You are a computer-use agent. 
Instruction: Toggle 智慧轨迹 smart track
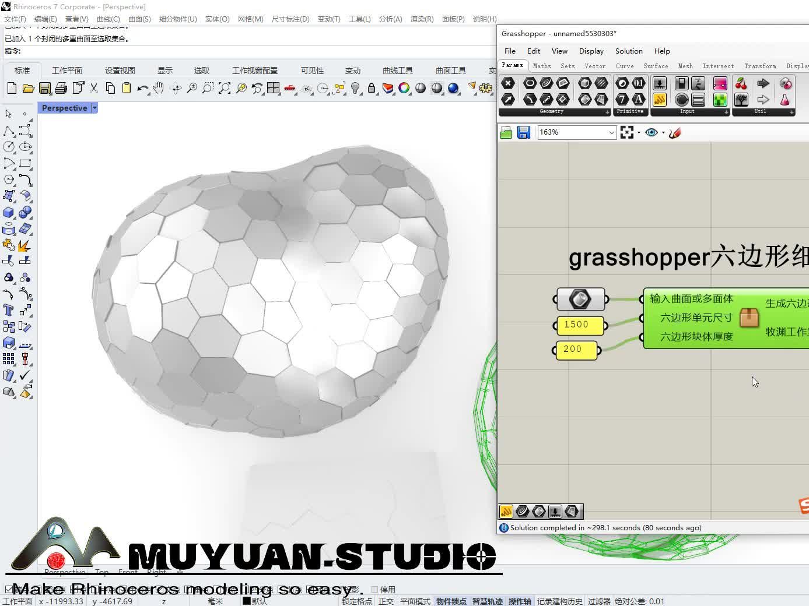point(488,601)
